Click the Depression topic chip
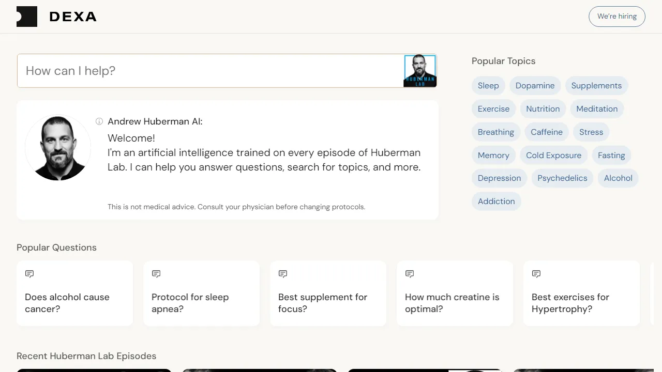This screenshot has height=372, width=662. (499, 178)
